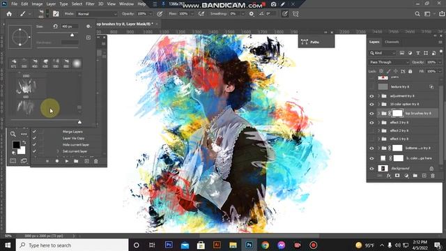
Task: Open layer Opacity 100% dropdown arrow
Action: coord(440,62)
